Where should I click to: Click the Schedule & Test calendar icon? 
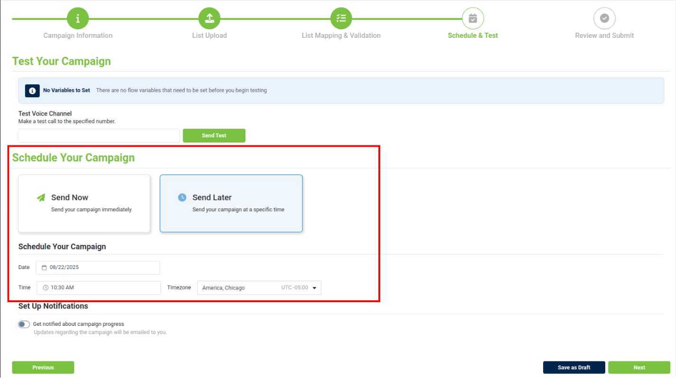(473, 18)
